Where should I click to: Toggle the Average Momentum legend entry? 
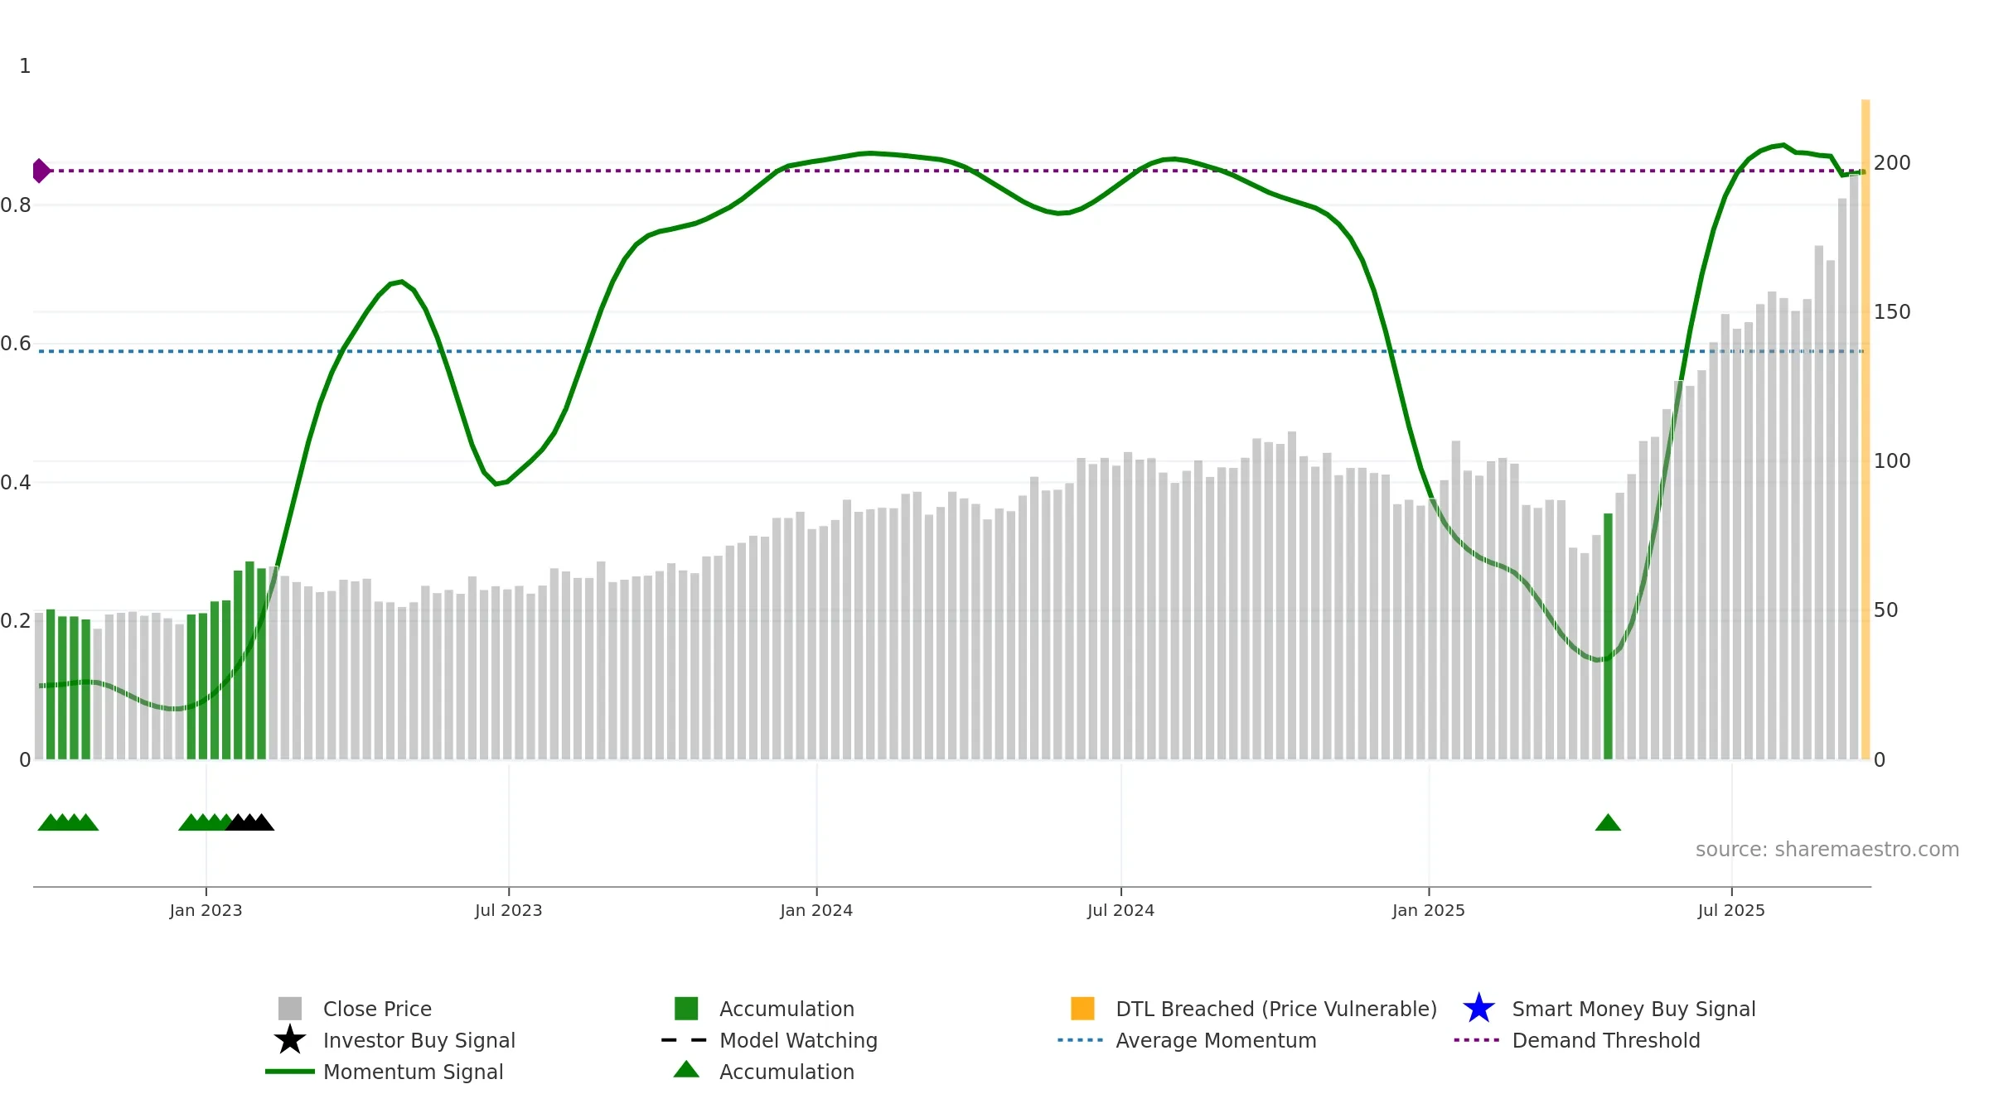(x=1187, y=1040)
